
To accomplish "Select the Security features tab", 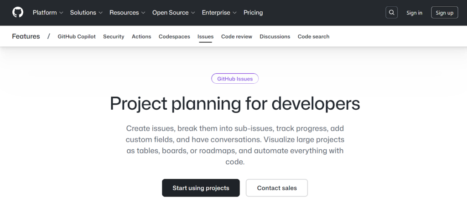I will (114, 36).
